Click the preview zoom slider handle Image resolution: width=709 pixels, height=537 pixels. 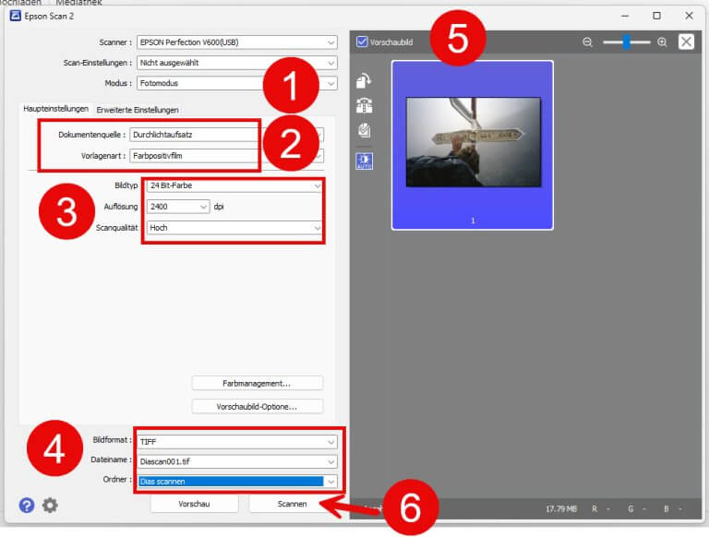626,42
